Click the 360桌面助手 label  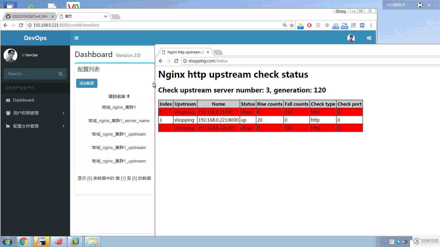(396, 5)
